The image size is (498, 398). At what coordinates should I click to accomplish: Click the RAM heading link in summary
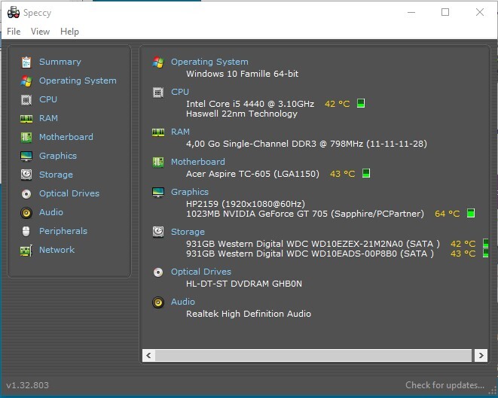pyautogui.click(x=180, y=132)
